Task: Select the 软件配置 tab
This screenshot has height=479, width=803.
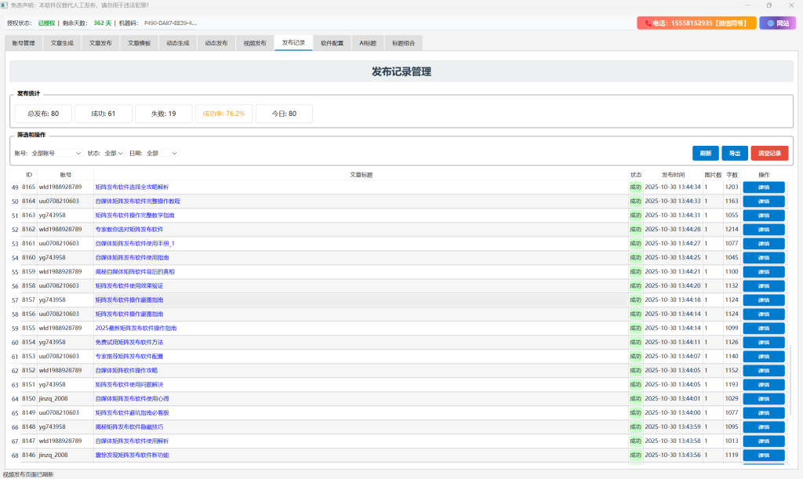Action: pos(332,43)
